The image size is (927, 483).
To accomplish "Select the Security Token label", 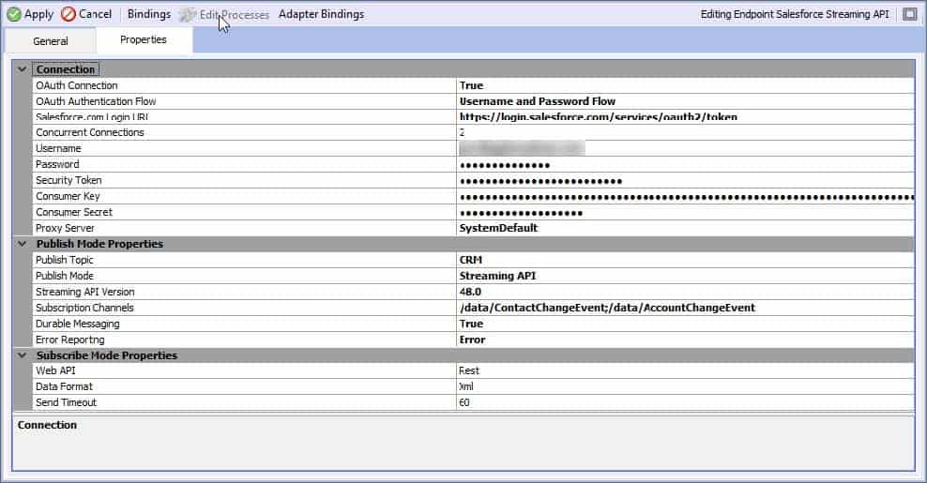I will point(68,180).
